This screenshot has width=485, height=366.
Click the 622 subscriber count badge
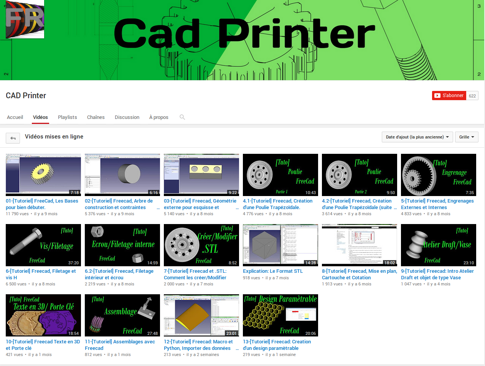click(x=472, y=96)
